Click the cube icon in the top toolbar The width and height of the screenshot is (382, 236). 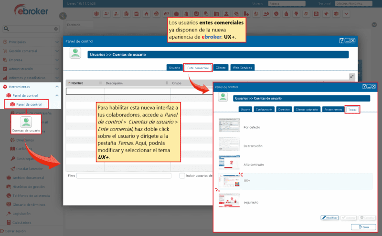pos(97,14)
